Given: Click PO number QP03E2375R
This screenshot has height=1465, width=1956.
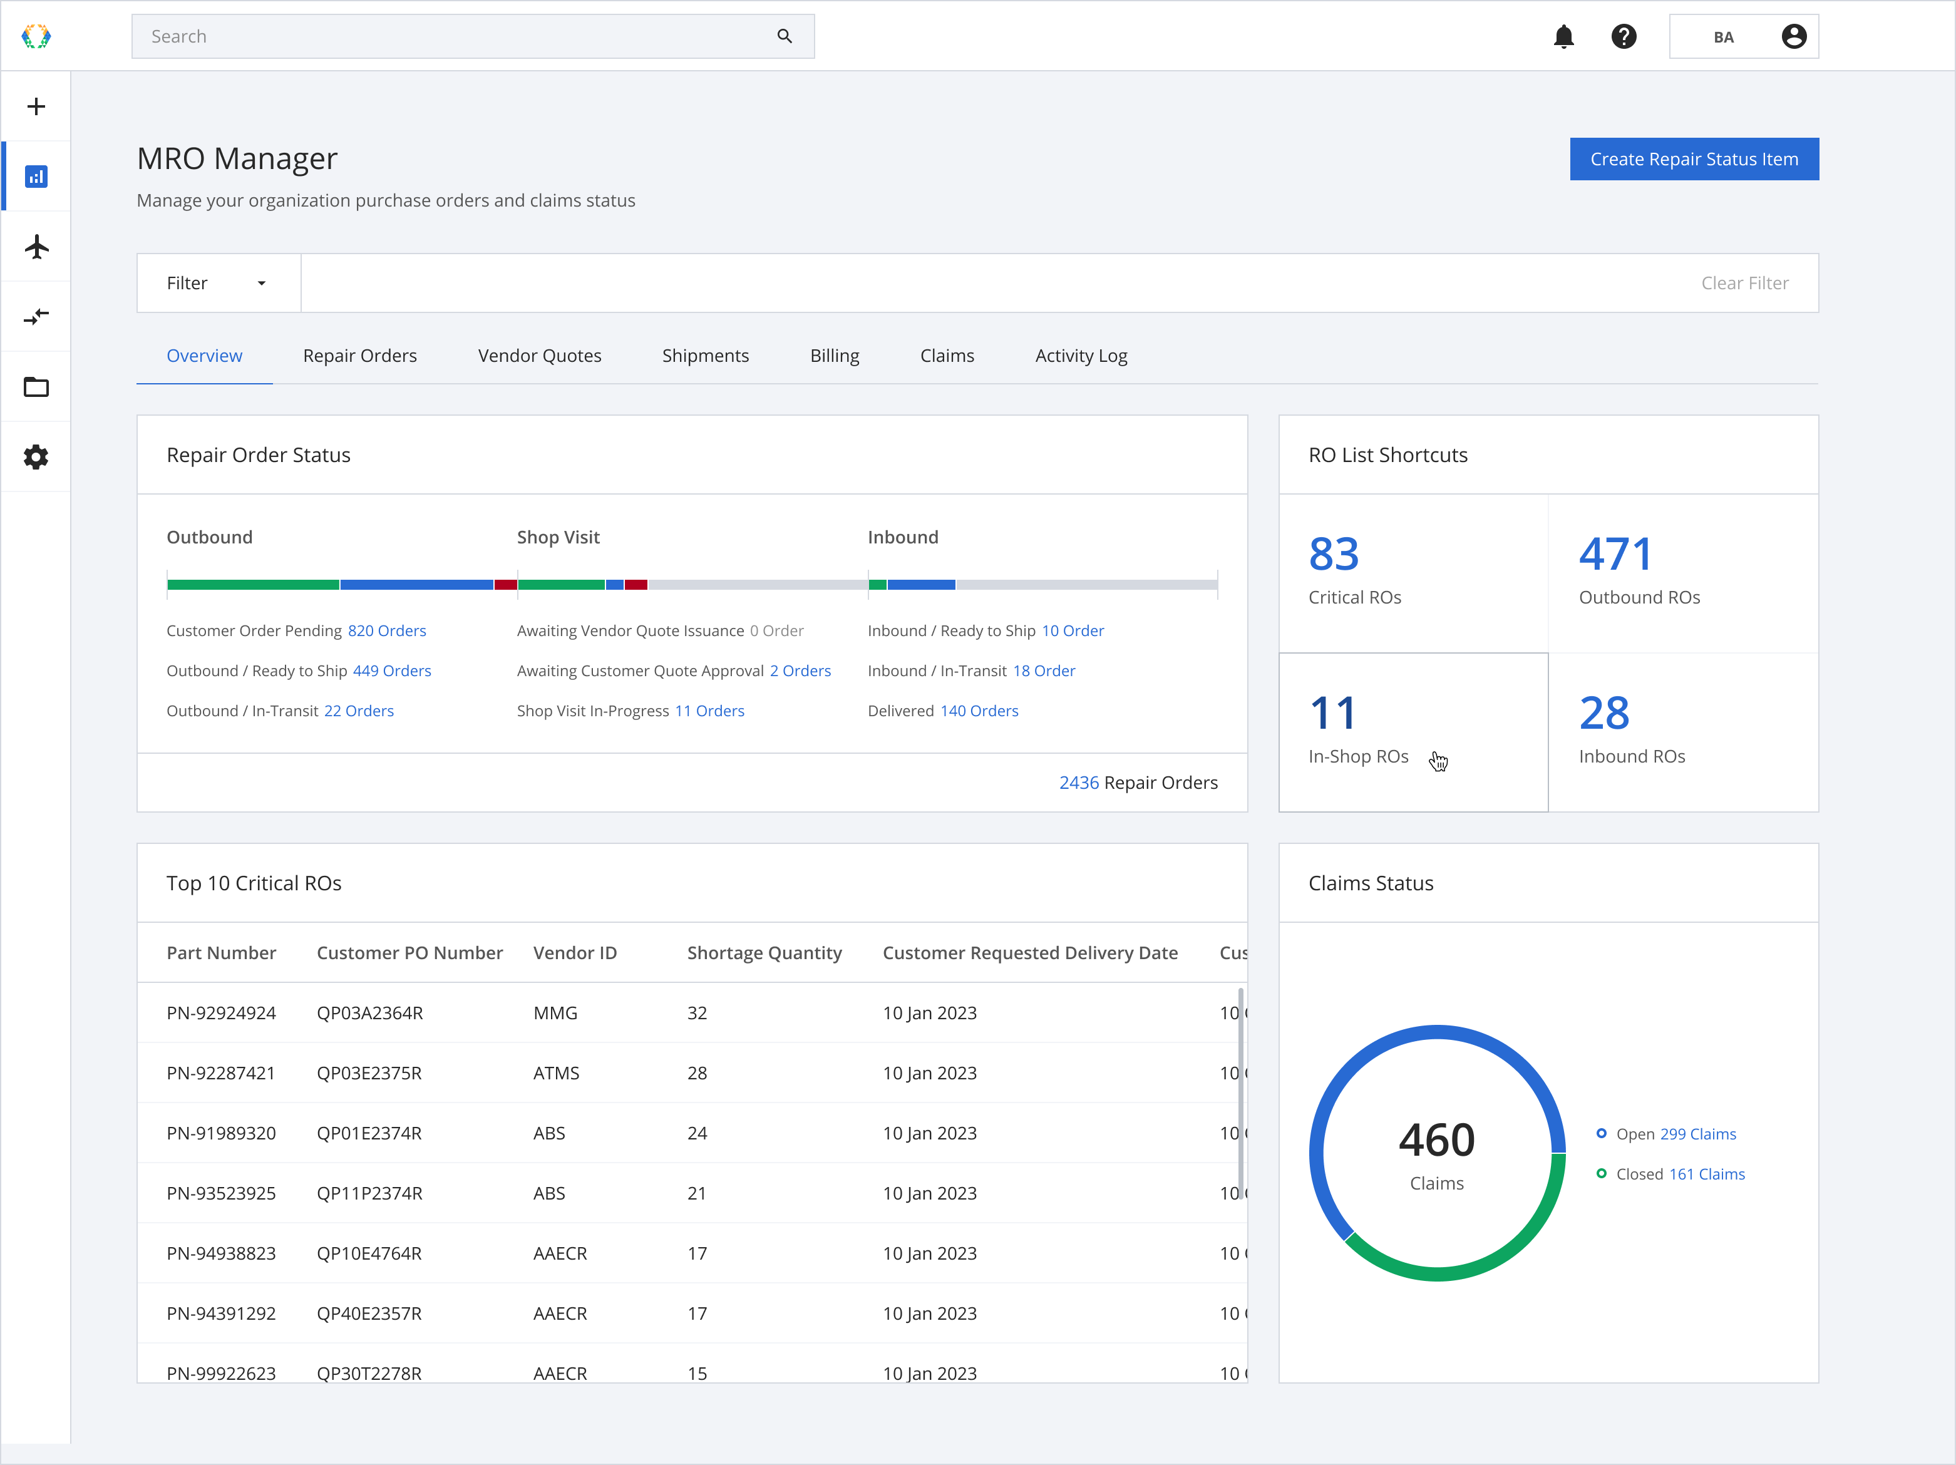Looking at the screenshot, I should tap(369, 1073).
